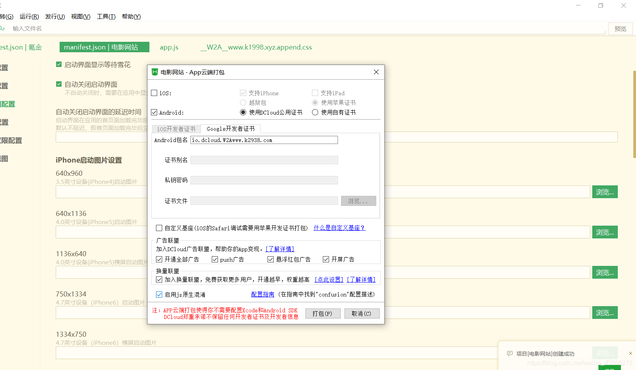Uncheck 启动界面显示等待雪花 option
This screenshot has height=370, width=636.
(x=59, y=64)
